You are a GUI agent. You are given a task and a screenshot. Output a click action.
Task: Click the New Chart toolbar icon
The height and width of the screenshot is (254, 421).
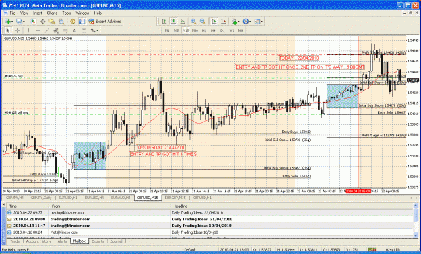[x=7, y=22]
